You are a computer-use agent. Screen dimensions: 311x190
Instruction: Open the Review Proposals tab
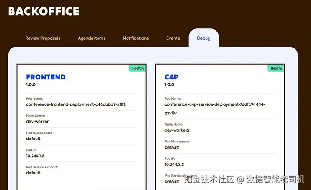click(x=43, y=38)
